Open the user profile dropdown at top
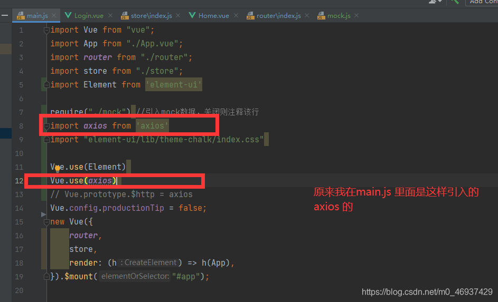The image size is (498, 302). (x=435, y=2)
